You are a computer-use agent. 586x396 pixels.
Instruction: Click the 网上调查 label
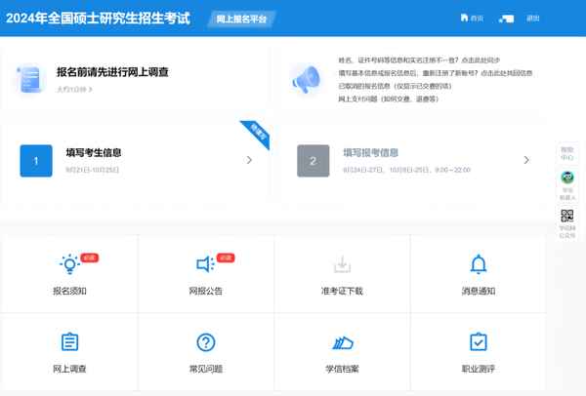69,369
